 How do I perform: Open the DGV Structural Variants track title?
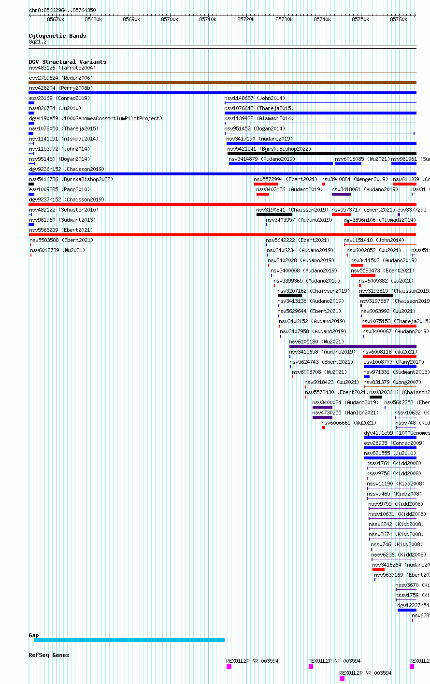(x=68, y=62)
